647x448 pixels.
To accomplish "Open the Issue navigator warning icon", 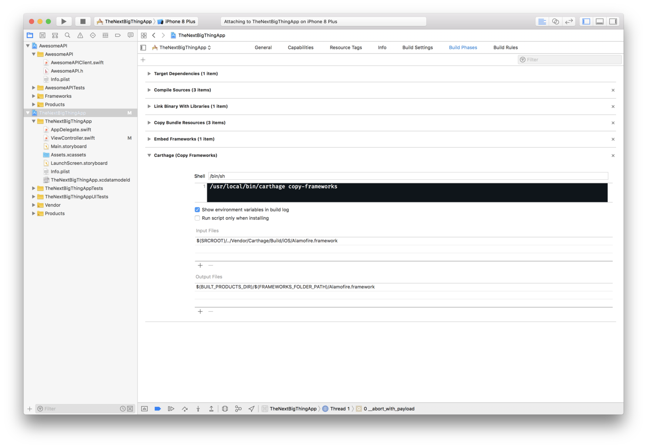I will [x=80, y=35].
